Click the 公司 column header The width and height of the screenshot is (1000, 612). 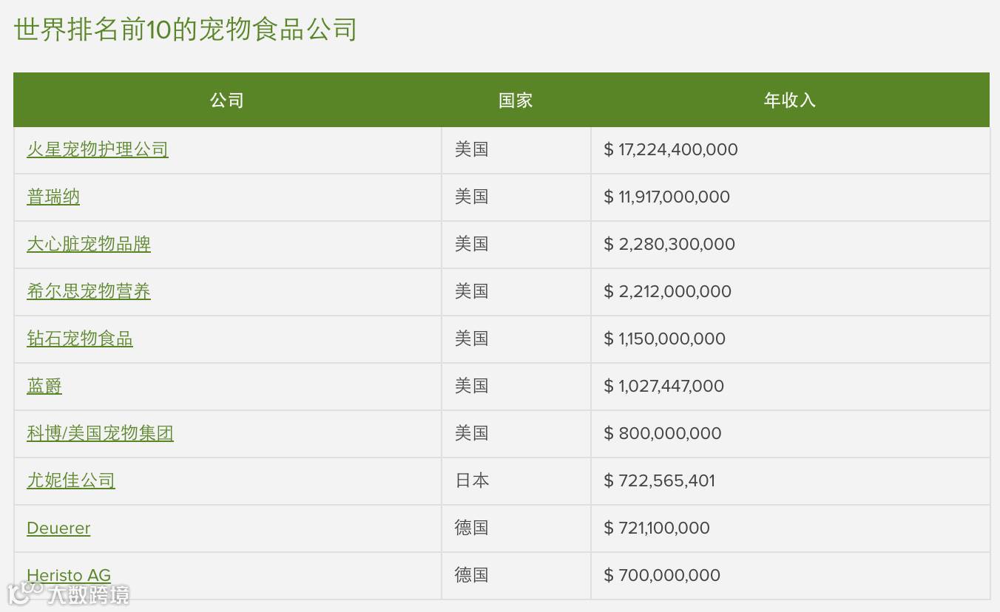point(227,100)
